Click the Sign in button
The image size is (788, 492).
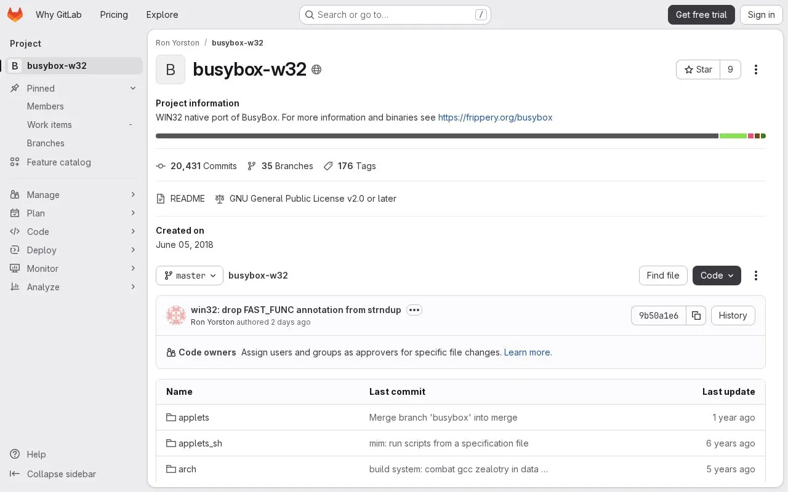tap(761, 15)
